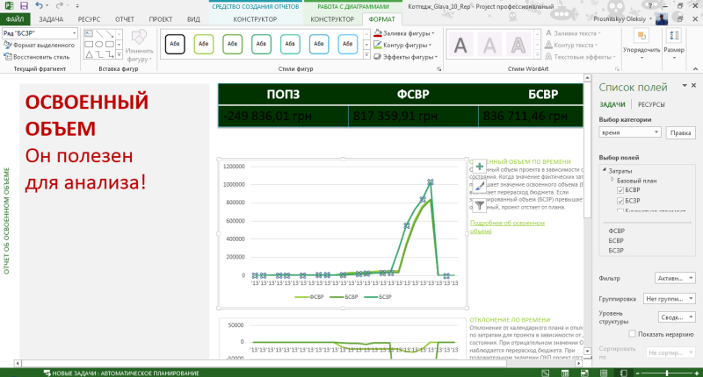The image size is (703, 377).
Task: Open Заливка фигуры dropdown
Action: click(403, 33)
